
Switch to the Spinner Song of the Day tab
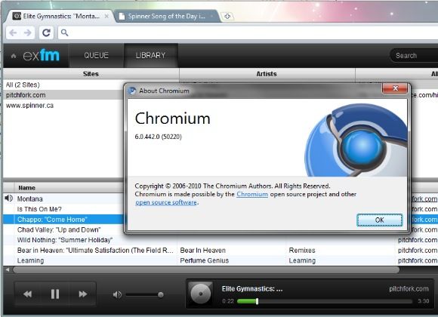166,16
